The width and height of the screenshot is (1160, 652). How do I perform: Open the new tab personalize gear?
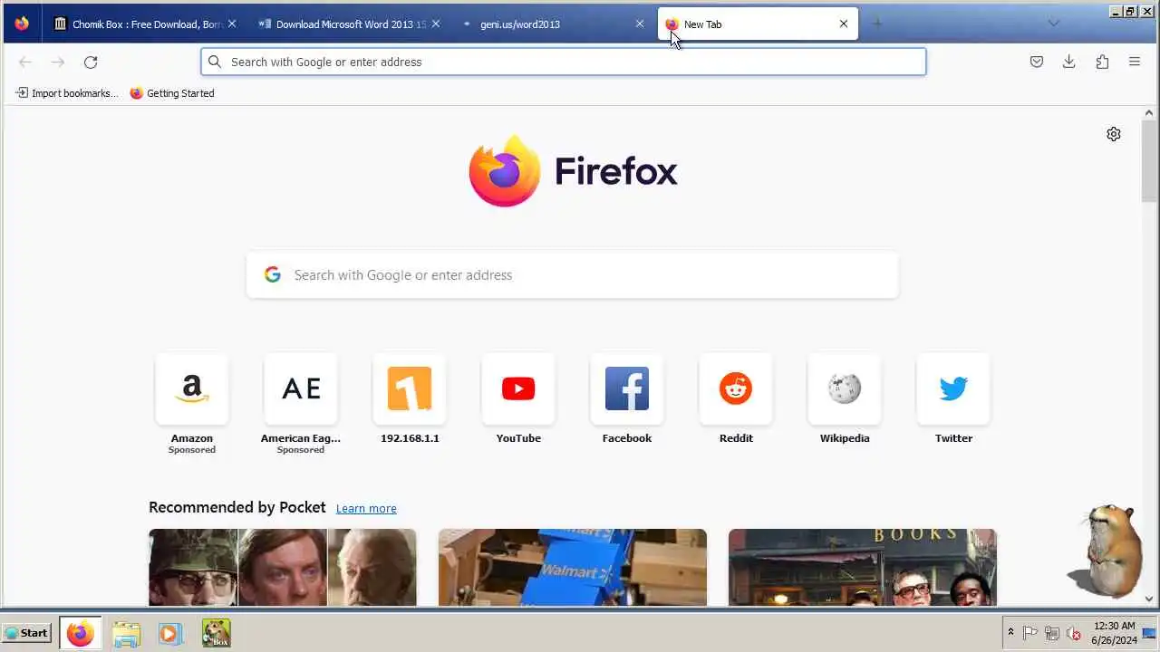click(x=1114, y=134)
